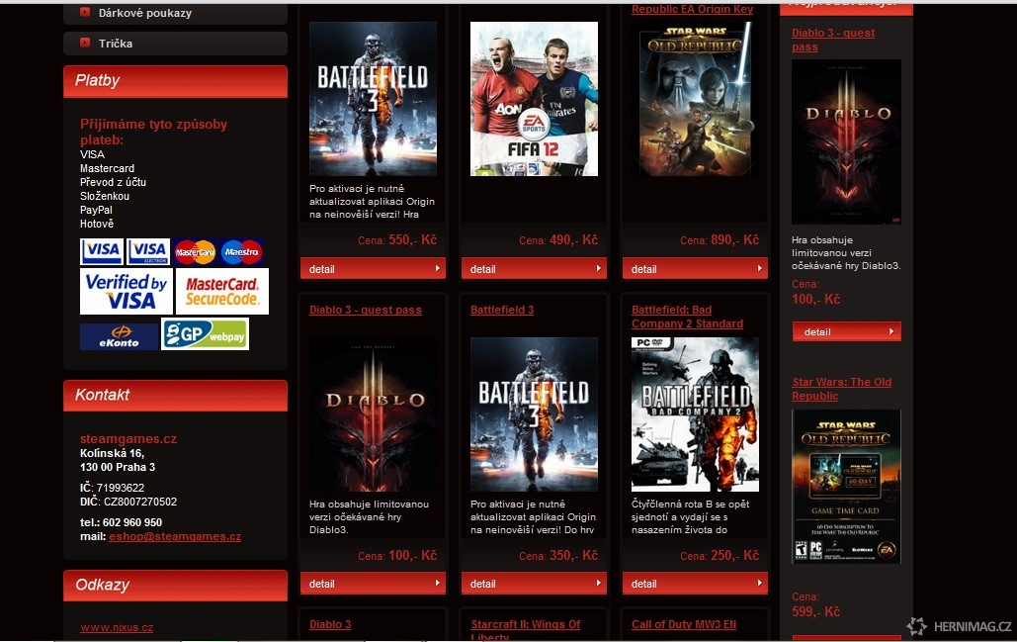Open the Call of Duty MW3 EN link
The image size is (1017, 642).
[684, 624]
